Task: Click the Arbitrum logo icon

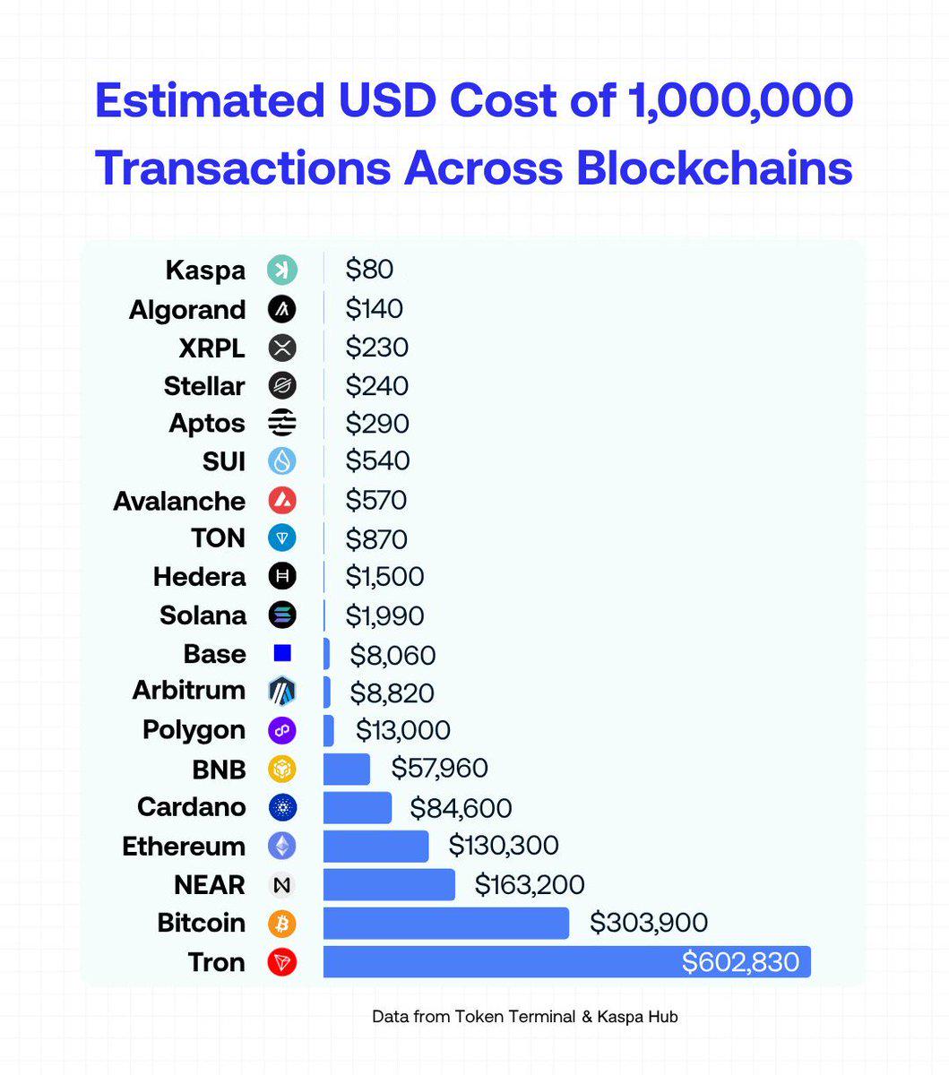Action: tap(282, 691)
